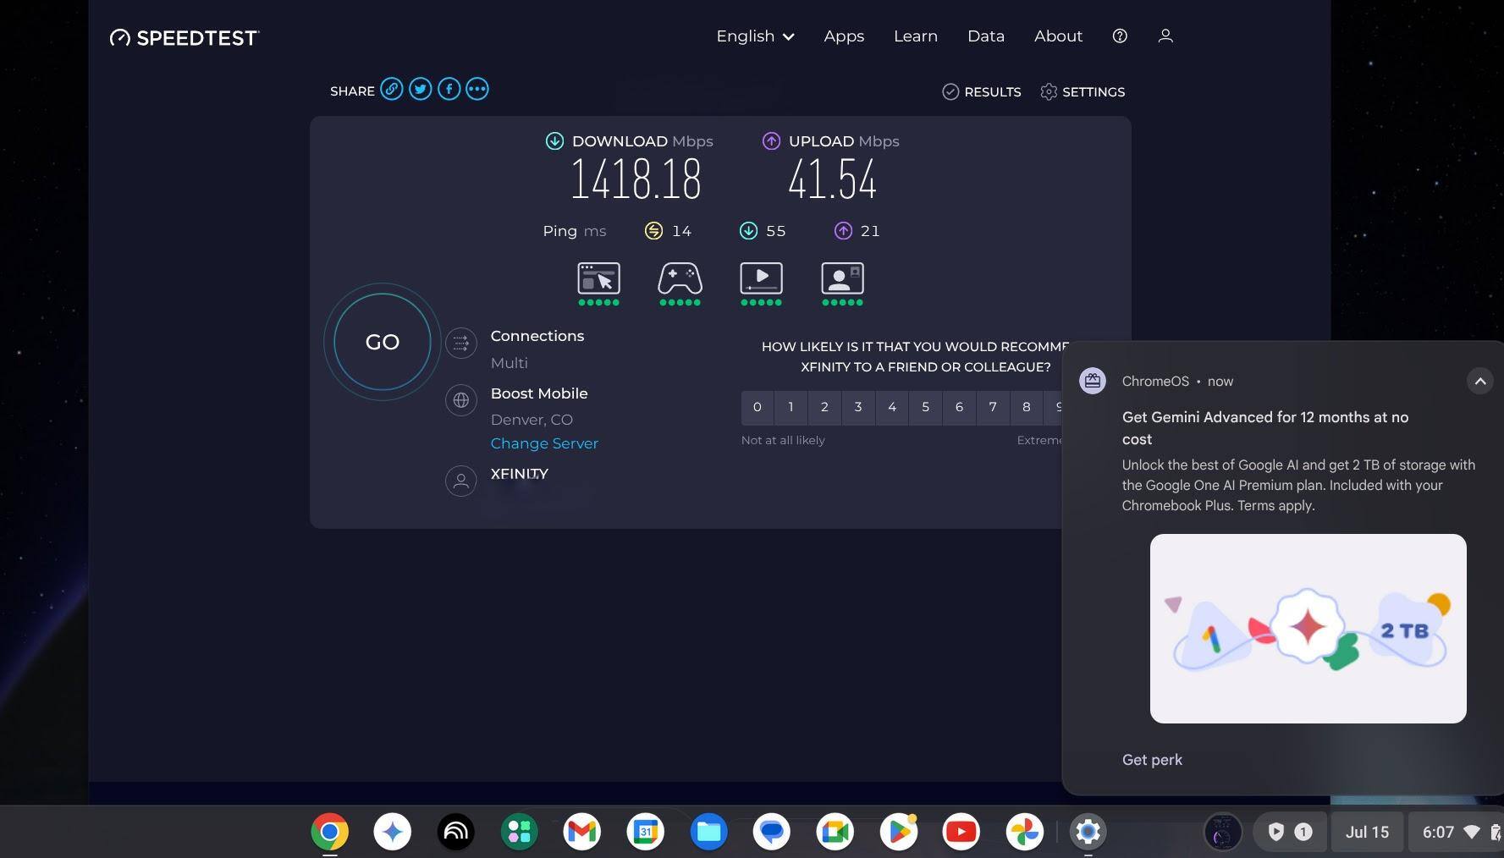
Task: Select rating 3 in the survey
Action: pyautogui.click(x=858, y=407)
